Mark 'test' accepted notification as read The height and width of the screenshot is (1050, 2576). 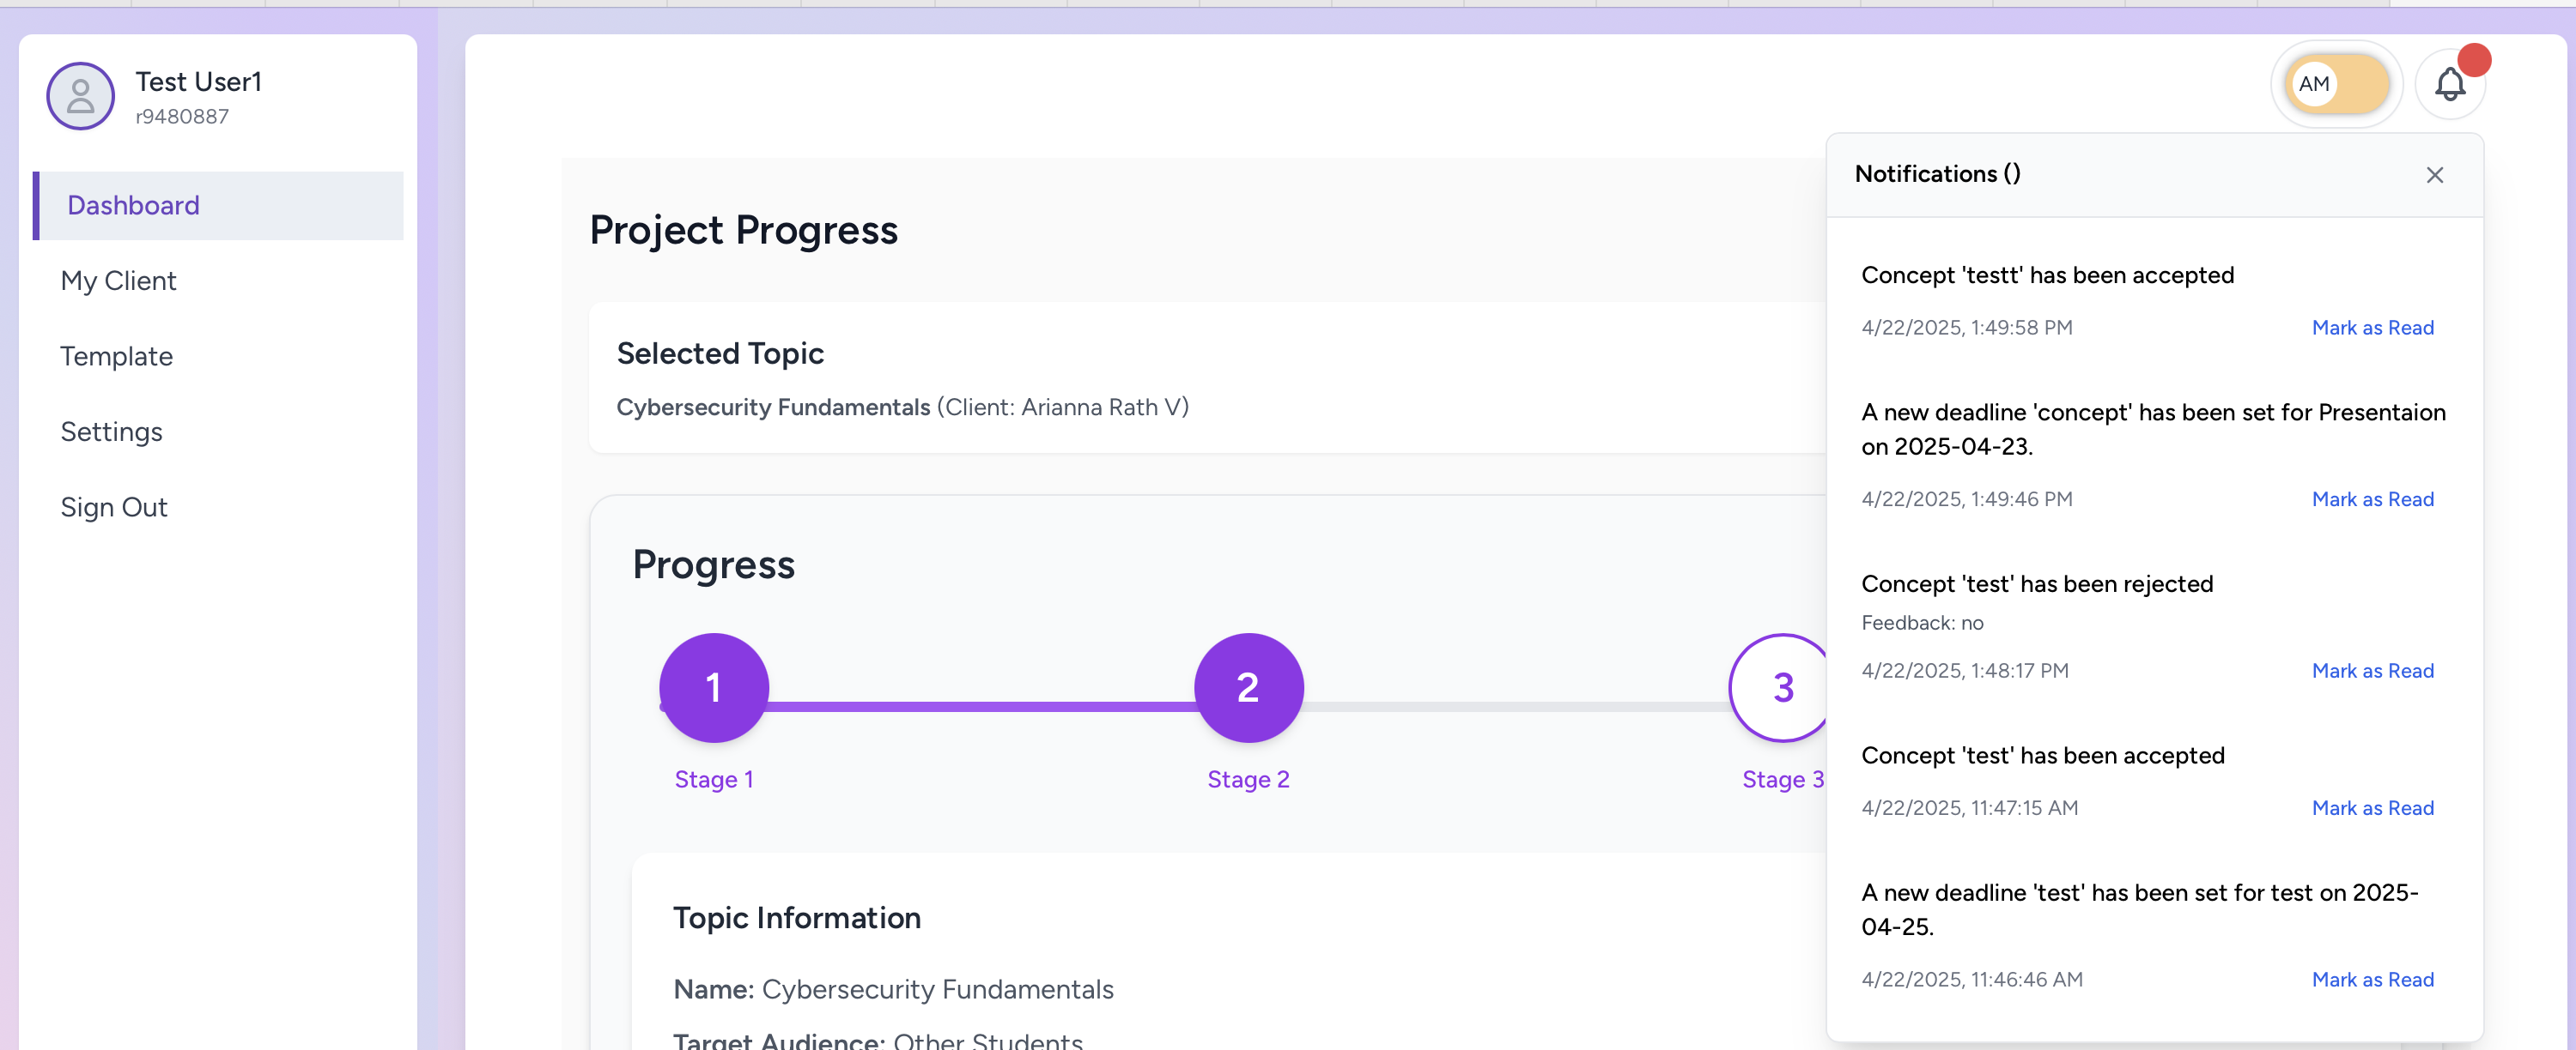click(x=2372, y=807)
